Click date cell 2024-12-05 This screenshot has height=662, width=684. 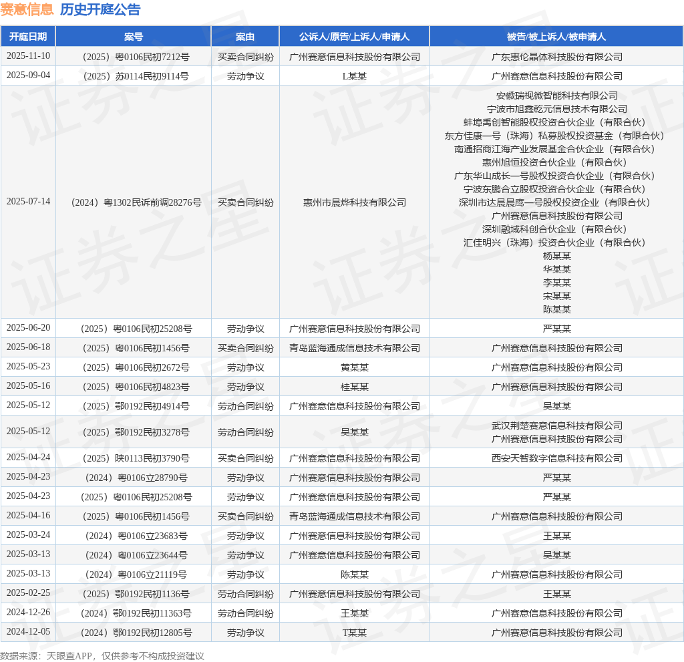[x=28, y=631]
